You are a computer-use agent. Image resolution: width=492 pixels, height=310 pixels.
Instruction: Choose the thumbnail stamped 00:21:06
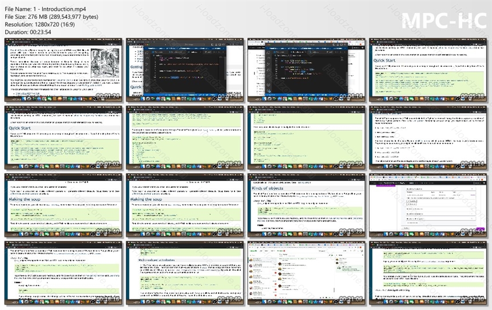307,273
